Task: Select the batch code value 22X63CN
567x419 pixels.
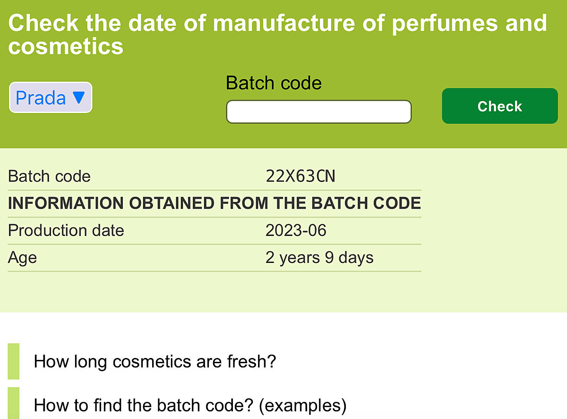Action: (300, 176)
